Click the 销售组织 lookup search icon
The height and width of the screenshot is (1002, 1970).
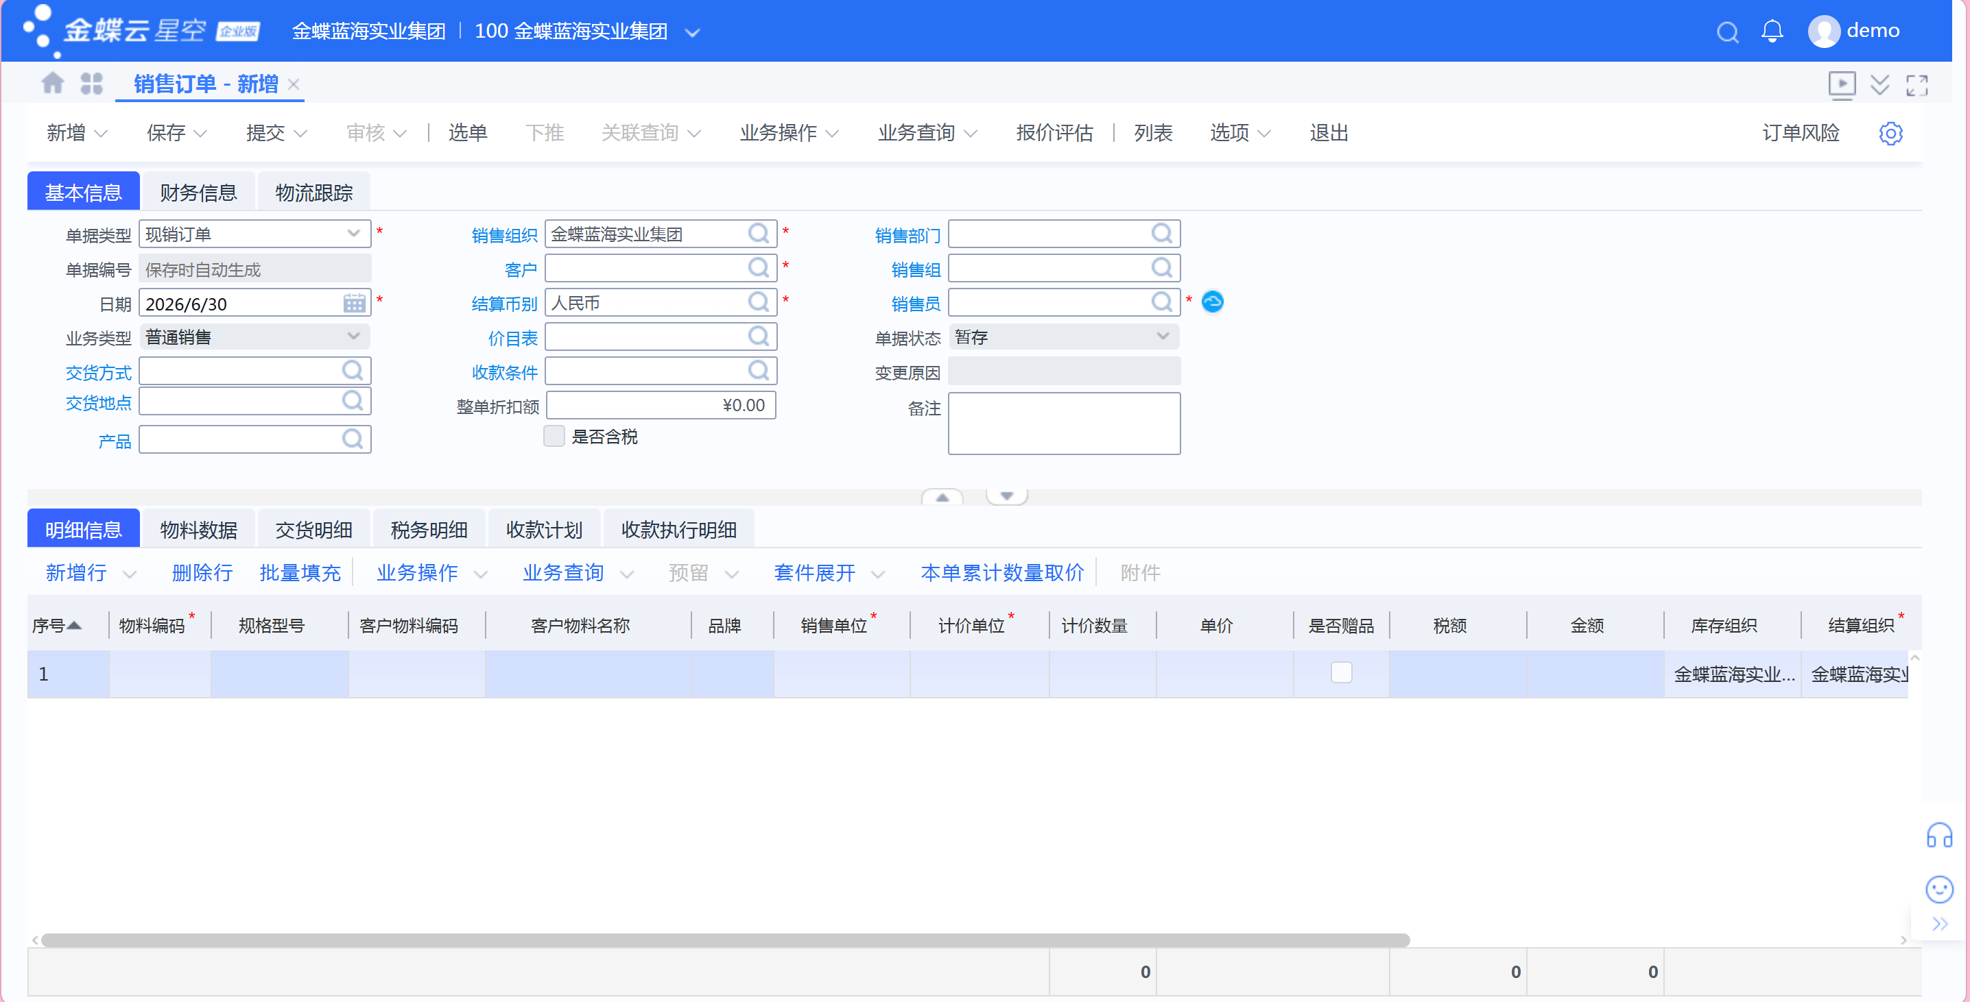tap(758, 233)
